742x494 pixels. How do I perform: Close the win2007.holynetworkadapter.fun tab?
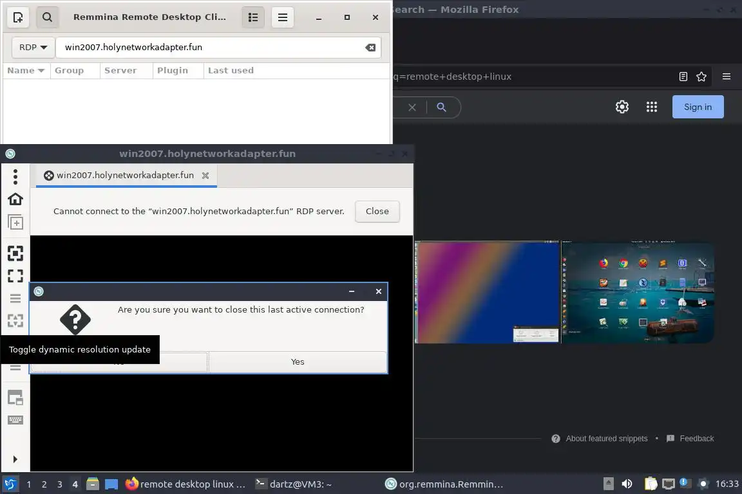205,176
